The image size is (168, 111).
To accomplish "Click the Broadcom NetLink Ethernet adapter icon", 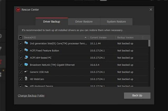I will (26, 65).
